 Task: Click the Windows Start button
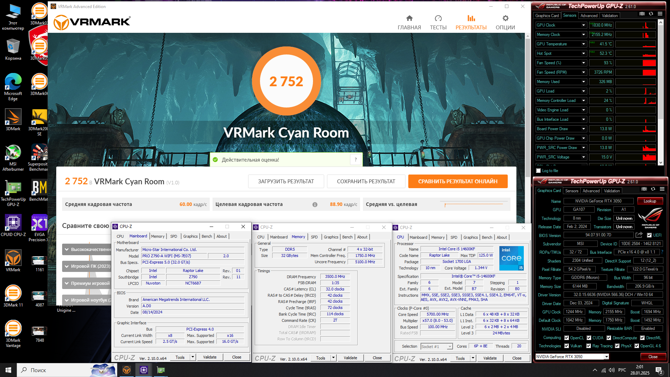pos(8,370)
